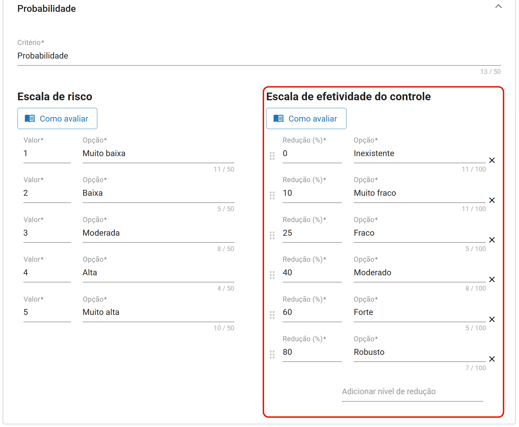Edit the Redução field containing 80
This screenshot has height=427, width=519.
(x=312, y=352)
